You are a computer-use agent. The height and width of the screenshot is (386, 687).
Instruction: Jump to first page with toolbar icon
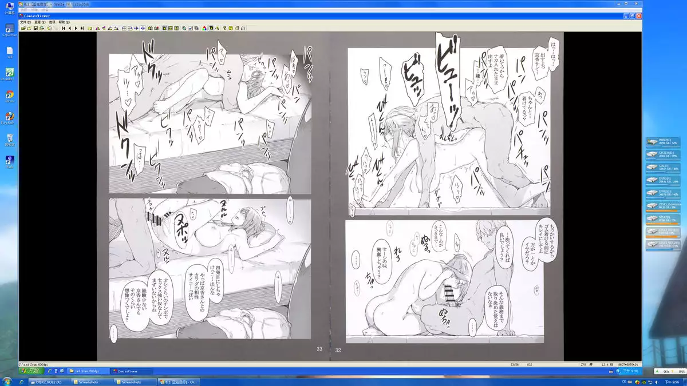pos(63,27)
